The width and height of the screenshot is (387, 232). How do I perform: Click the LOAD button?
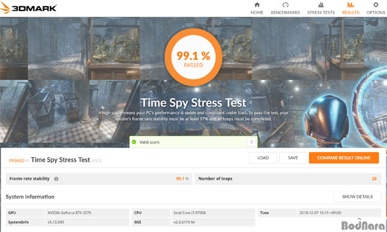click(263, 158)
